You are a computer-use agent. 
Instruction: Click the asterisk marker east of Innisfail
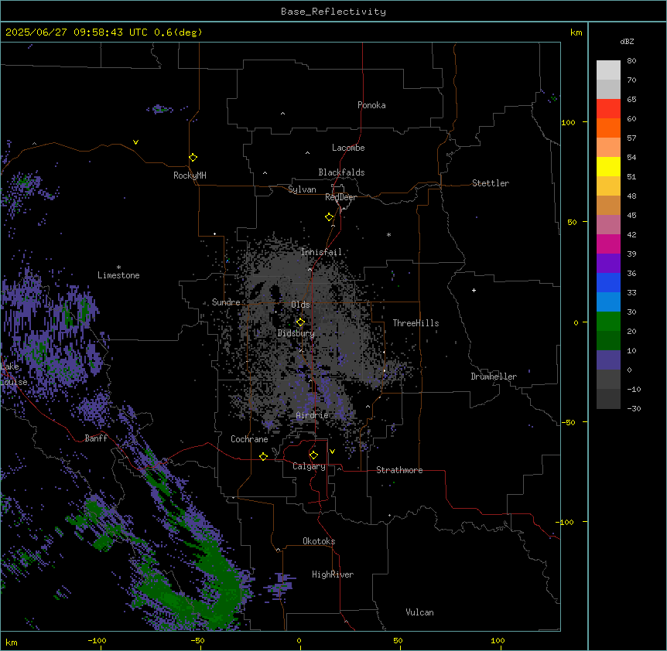pos(388,235)
